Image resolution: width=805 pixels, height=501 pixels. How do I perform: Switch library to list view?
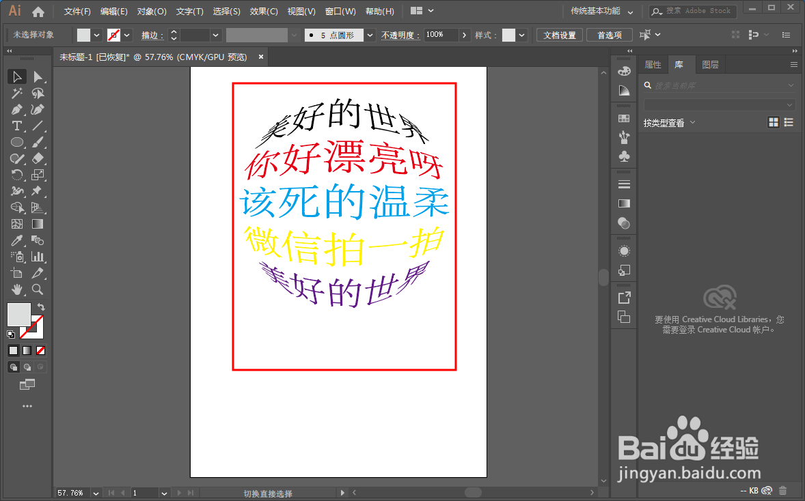pos(789,123)
